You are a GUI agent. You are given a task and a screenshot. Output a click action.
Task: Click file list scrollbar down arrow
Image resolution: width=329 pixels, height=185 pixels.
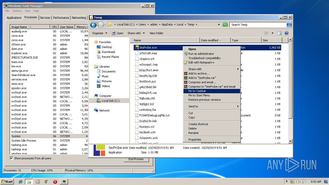tap(290, 141)
